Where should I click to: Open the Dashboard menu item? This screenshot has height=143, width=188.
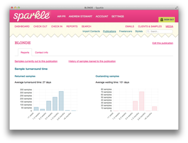pos(22,26)
